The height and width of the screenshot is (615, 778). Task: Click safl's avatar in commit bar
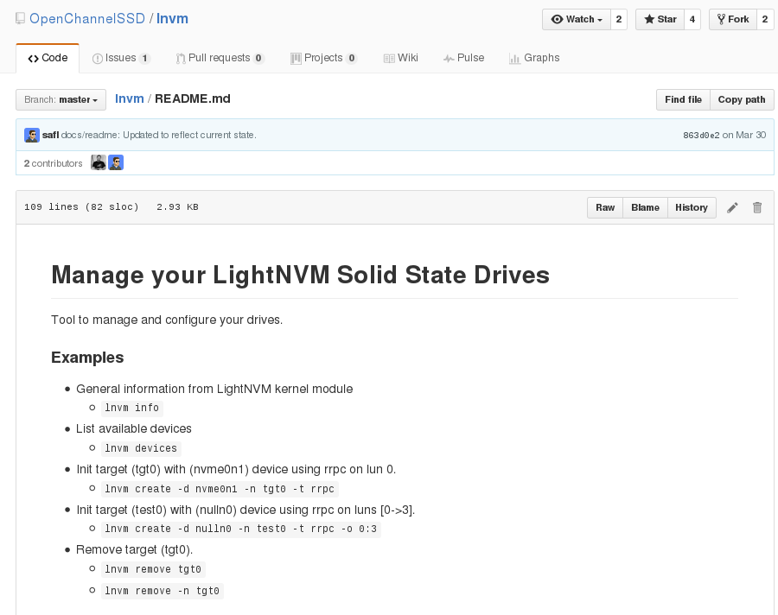tap(32, 135)
